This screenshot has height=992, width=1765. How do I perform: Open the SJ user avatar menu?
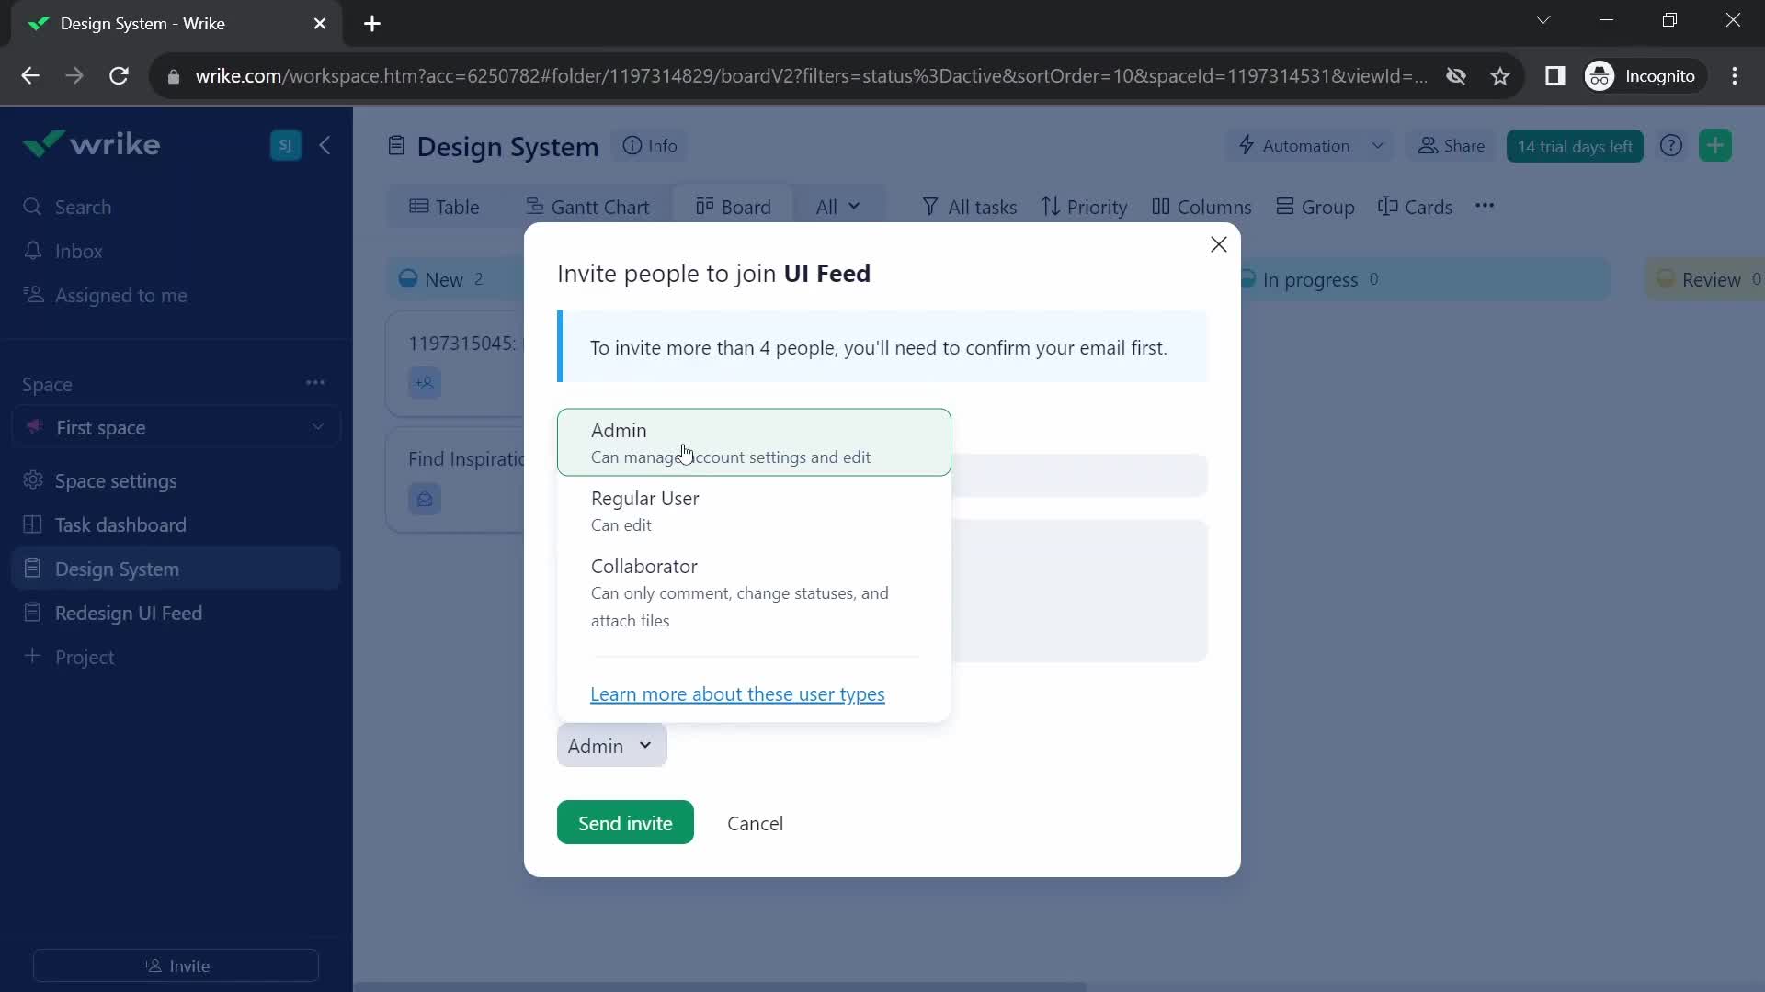tap(285, 145)
